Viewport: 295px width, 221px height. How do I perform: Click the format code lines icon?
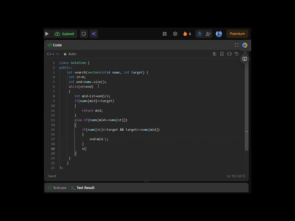[x=214, y=54]
